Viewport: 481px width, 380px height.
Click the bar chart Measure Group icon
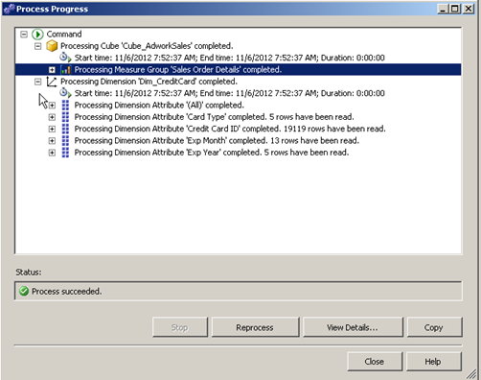pos(65,70)
